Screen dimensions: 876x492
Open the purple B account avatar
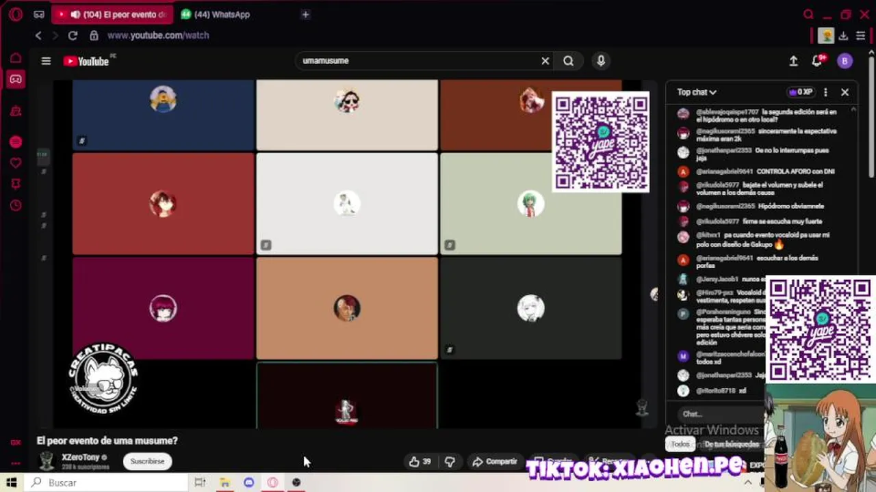pos(845,61)
